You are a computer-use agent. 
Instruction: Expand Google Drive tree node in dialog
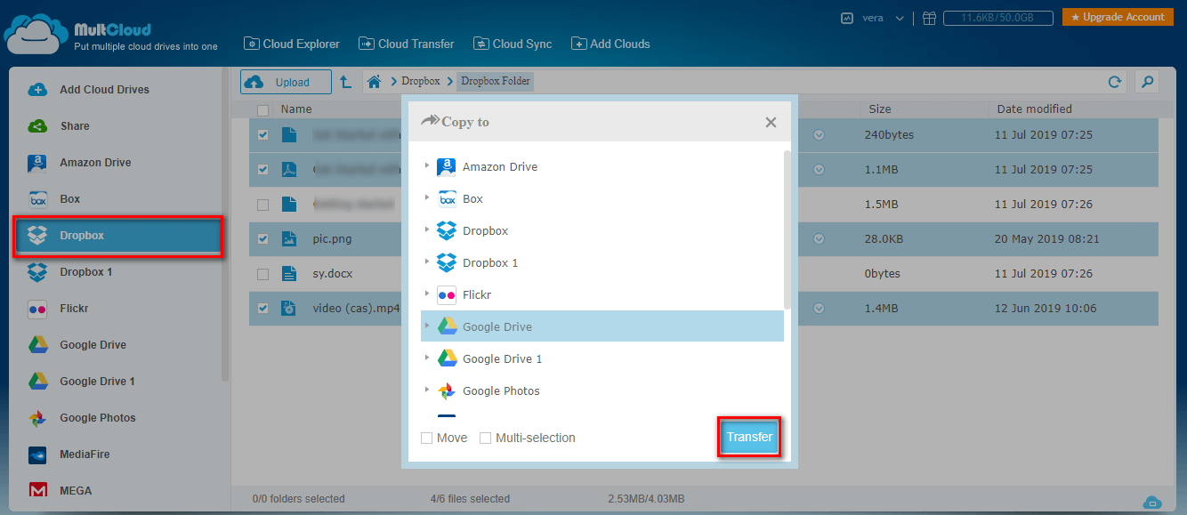(427, 326)
